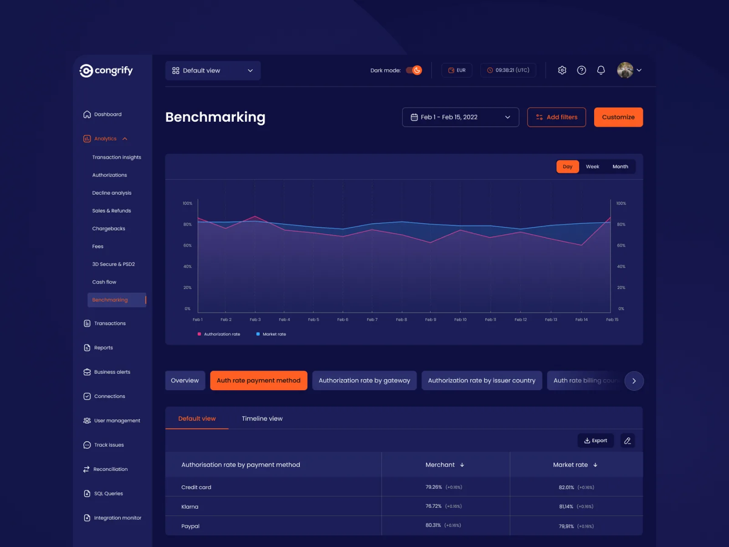Click Credit card merchant value 79.26%
Viewport: 729px width, 547px height.
click(434, 487)
